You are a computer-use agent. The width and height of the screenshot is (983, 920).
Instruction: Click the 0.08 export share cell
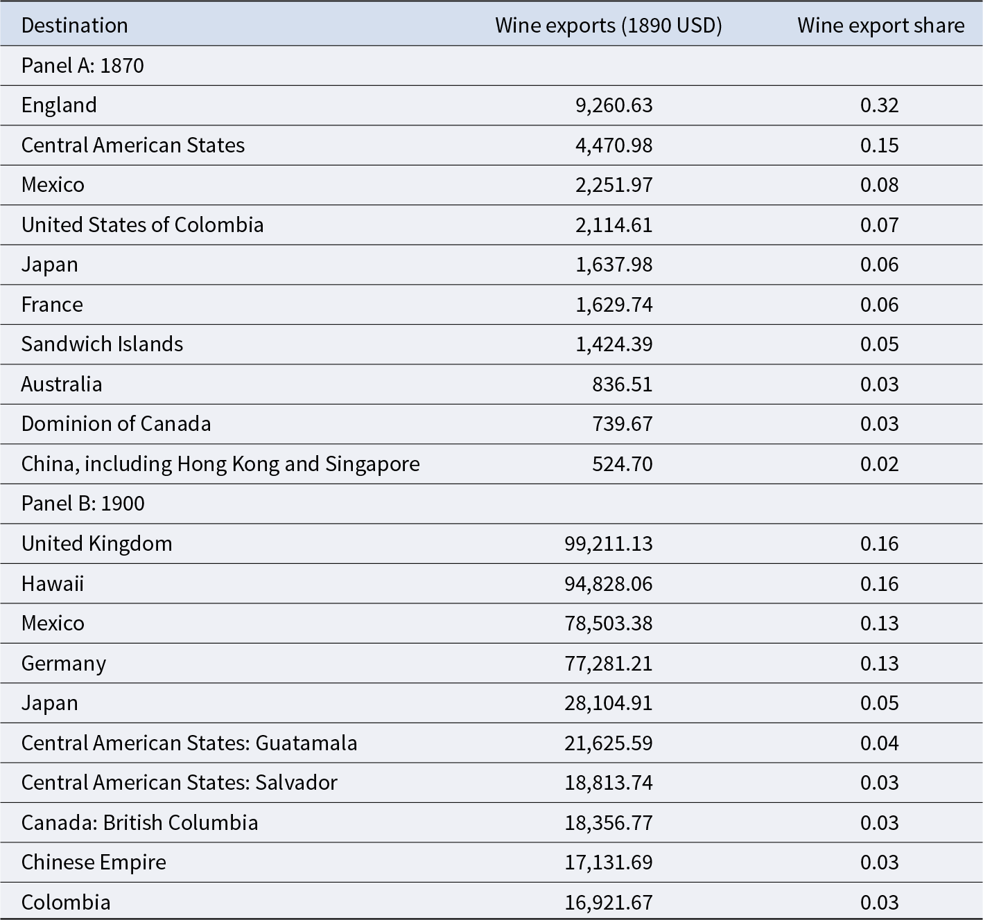coord(880,185)
